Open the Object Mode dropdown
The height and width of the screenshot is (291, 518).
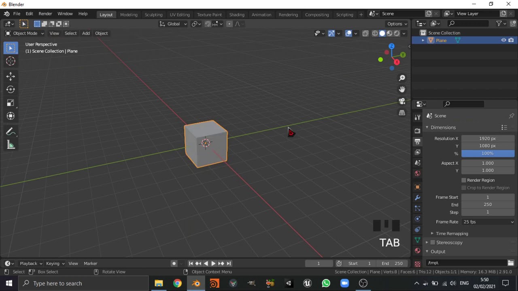pyautogui.click(x=24, y=33)
